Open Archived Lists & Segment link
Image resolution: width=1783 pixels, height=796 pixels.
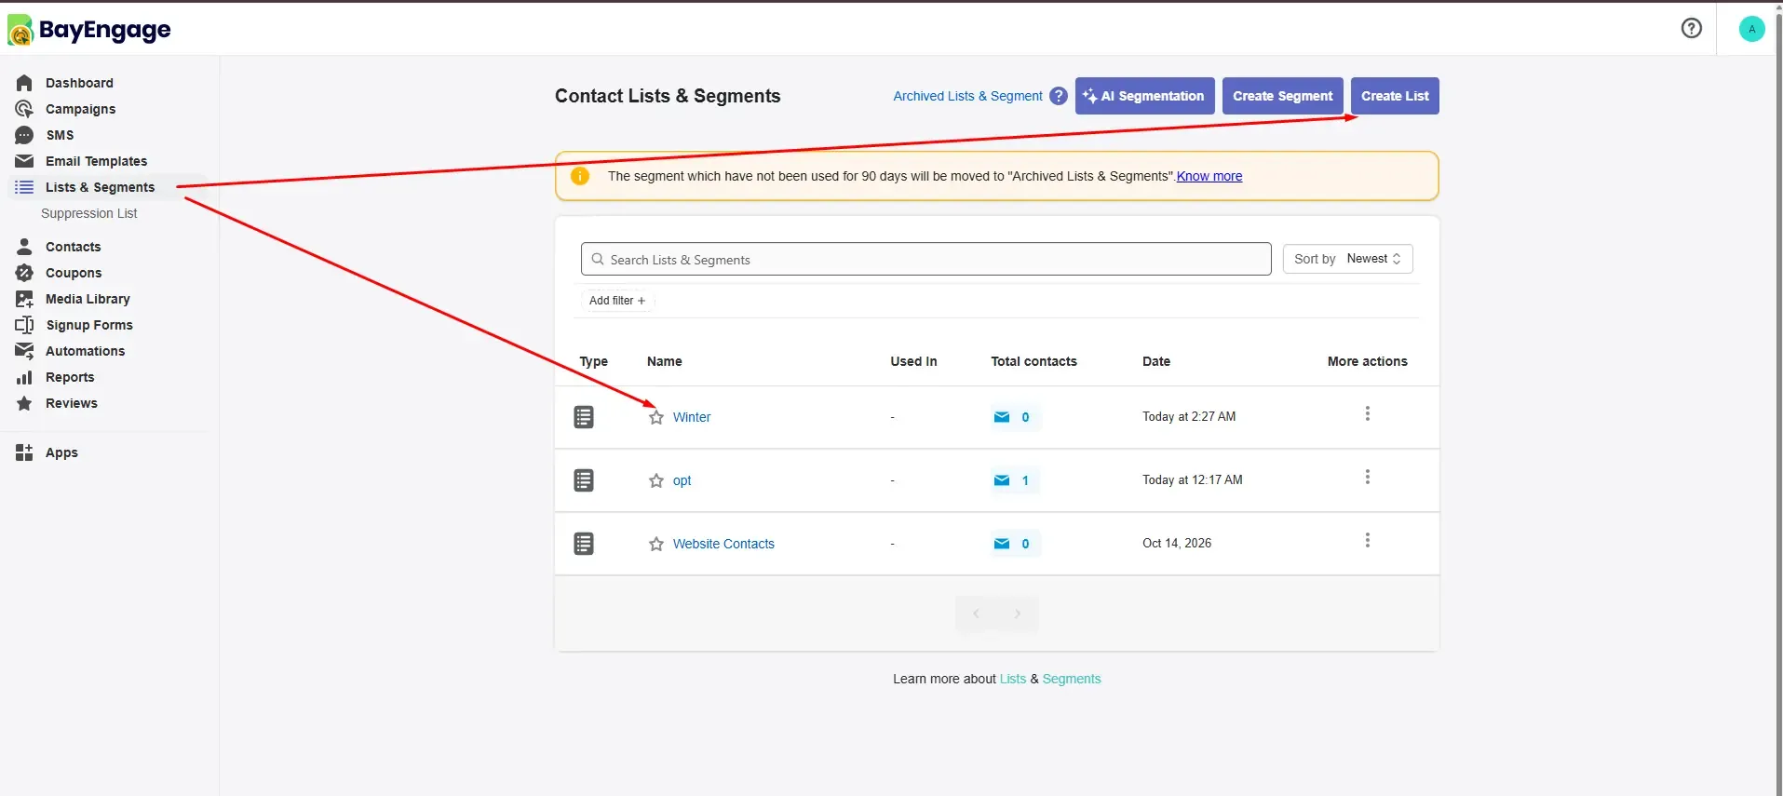(x=967, y=96)
